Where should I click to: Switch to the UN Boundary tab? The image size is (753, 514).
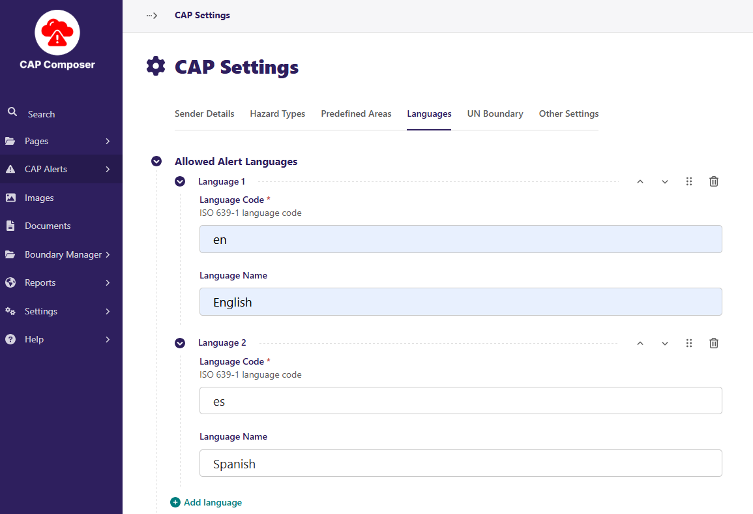tap(495, 114)
